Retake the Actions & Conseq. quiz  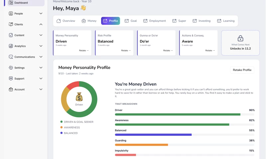click(x=210, y=51)
